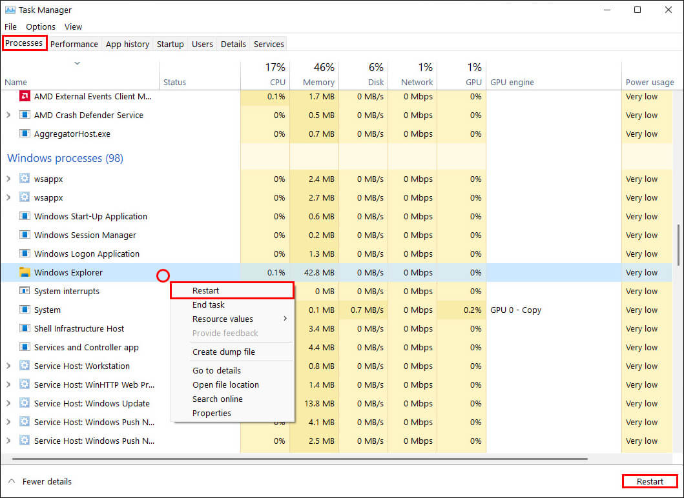The image size is (684, 498).
Task: Choose Search online in context menu
Action: (233, 399)
